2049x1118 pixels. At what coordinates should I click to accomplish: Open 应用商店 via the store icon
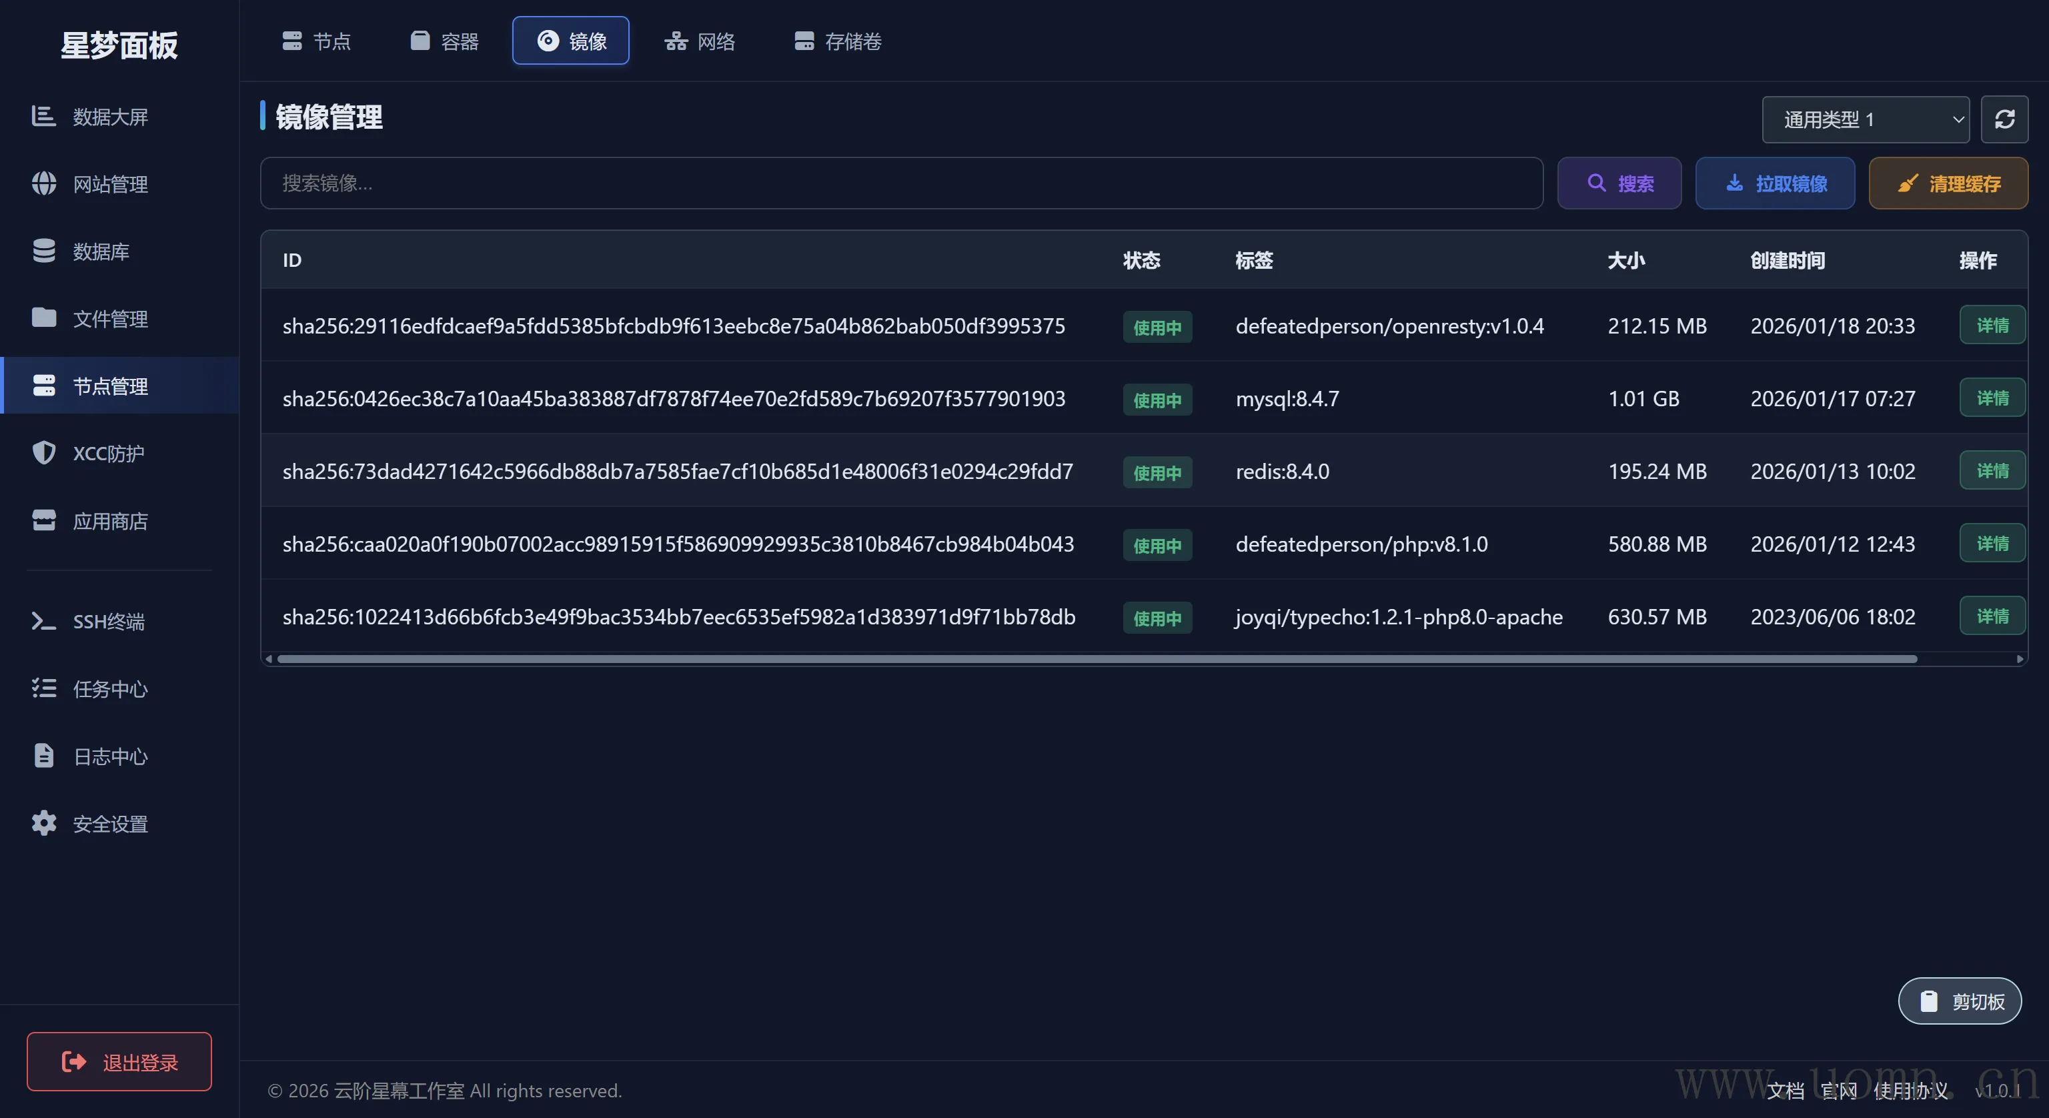[x=45, y=520]
